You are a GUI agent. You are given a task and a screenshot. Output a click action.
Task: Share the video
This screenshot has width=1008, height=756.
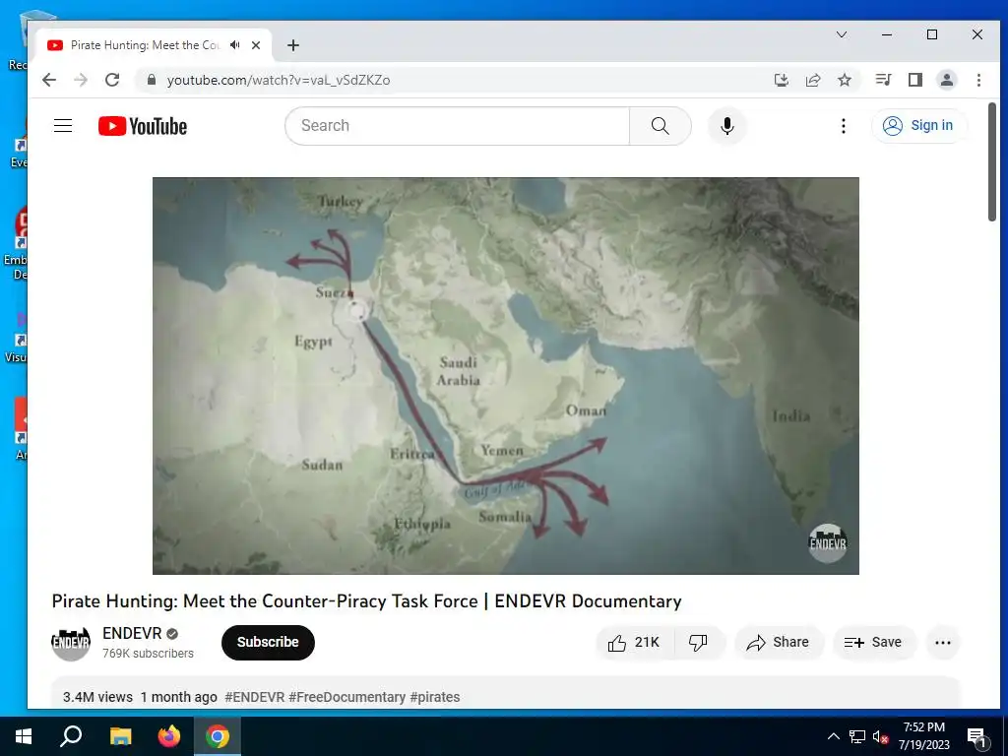pyautogui.click(x=779, y=642)
